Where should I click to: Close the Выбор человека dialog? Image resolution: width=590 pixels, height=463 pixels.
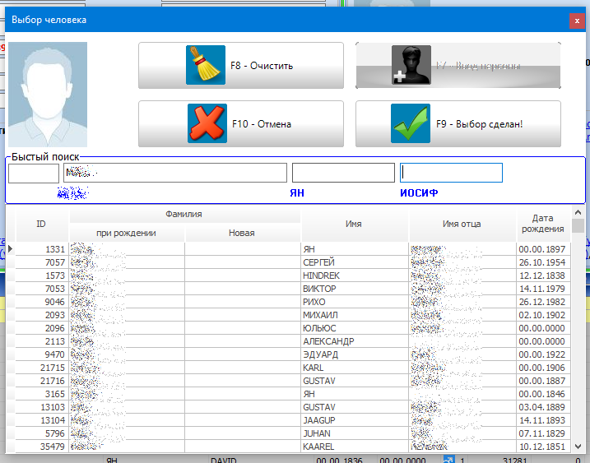point(577,20)
